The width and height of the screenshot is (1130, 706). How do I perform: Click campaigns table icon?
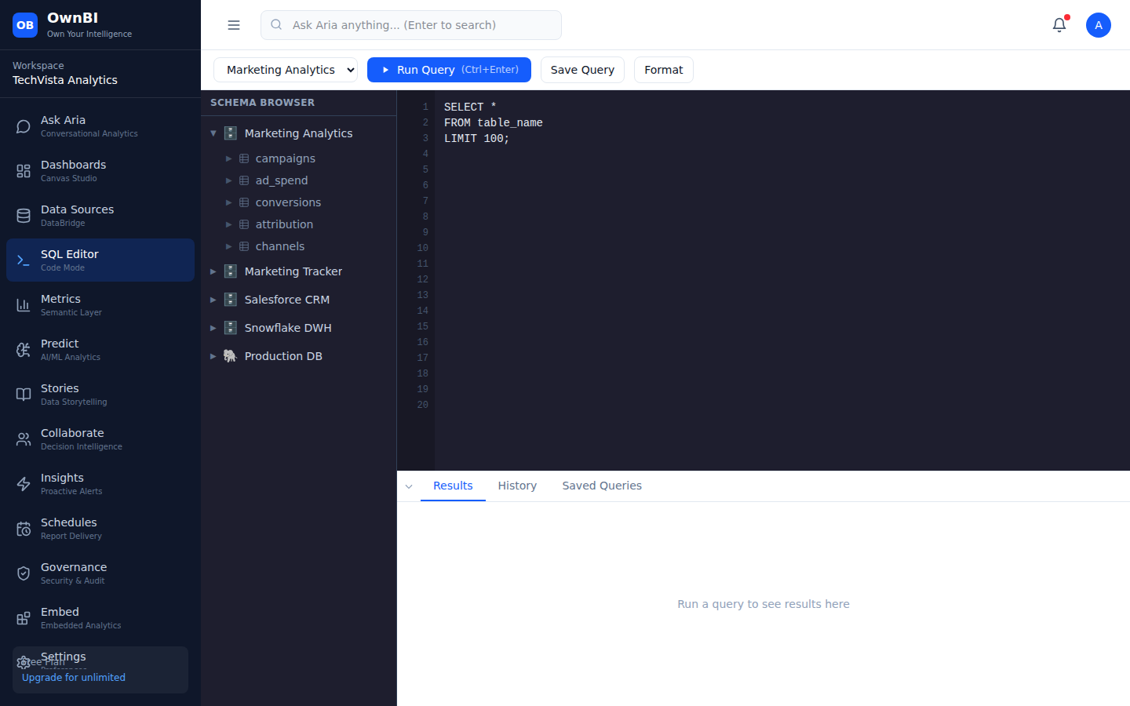pos(244,158)
